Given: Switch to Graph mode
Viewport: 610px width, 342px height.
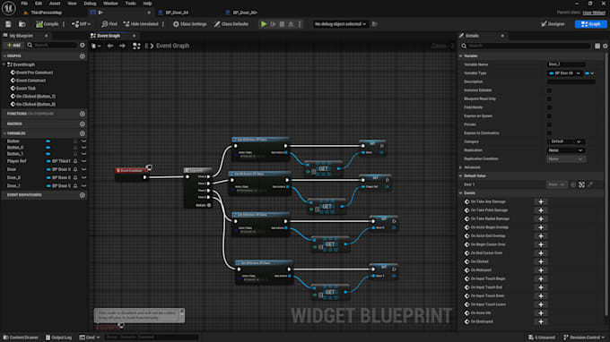Looking at the screenshot, I should tap(590, 24).
